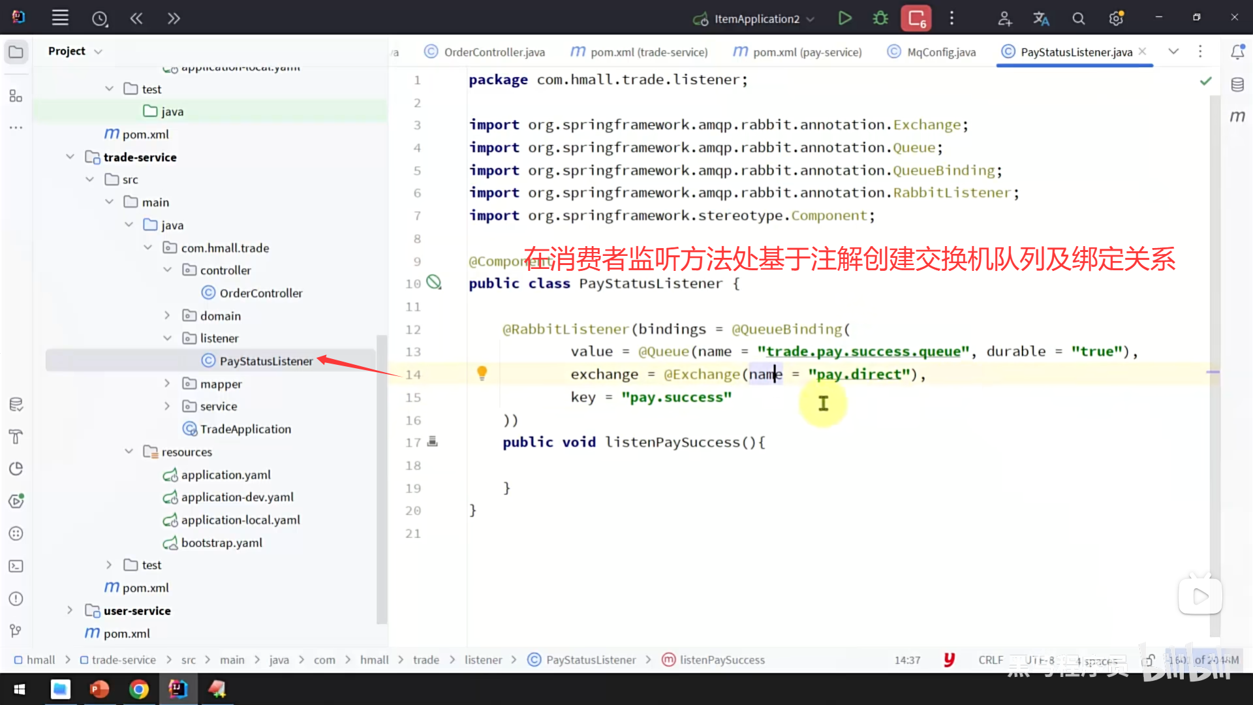The height and width of the screenshot is (705, 1253).
Task: Open the Database tool window icon
Action: [1237, 84]
